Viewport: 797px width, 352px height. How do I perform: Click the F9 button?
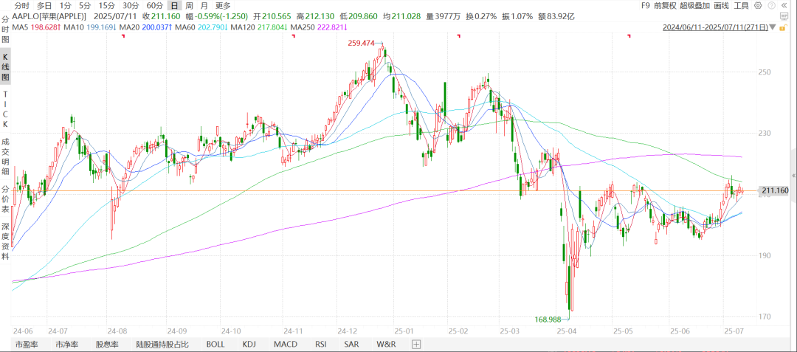tap(646, 6)
